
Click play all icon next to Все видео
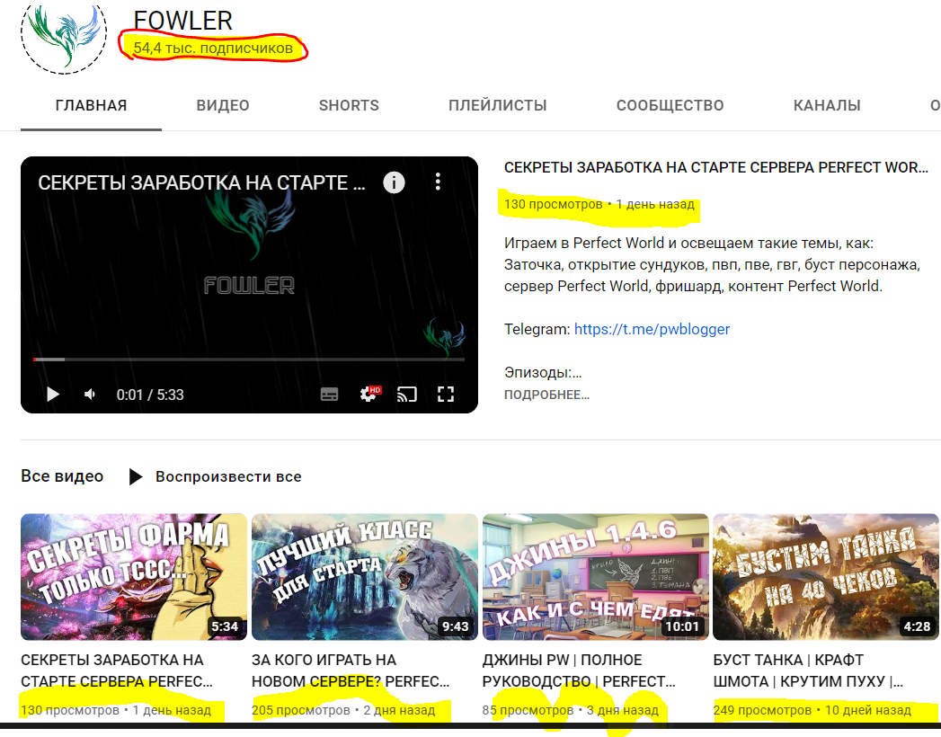136,476
